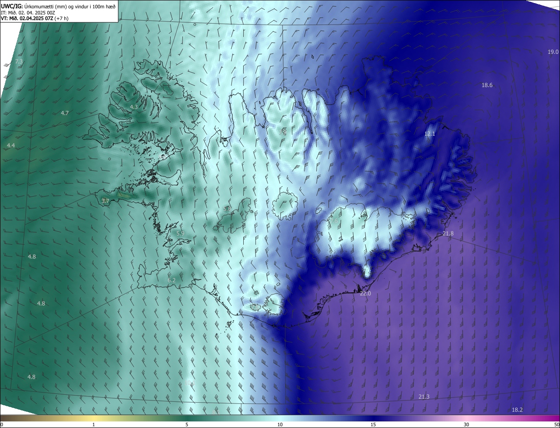Click the color scale tick label 1
This screenshot has height=428, width=560.
[x=94, y=424]
